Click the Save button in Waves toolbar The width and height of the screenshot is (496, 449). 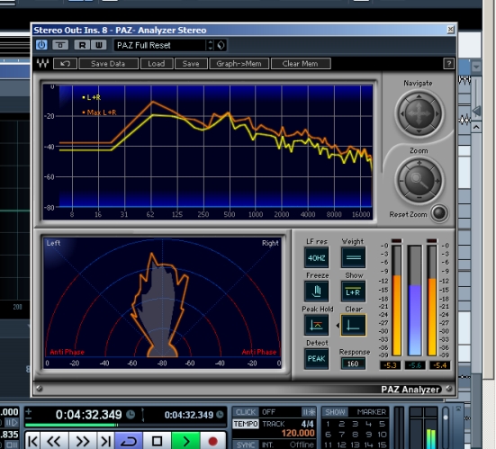coord(191,64)
